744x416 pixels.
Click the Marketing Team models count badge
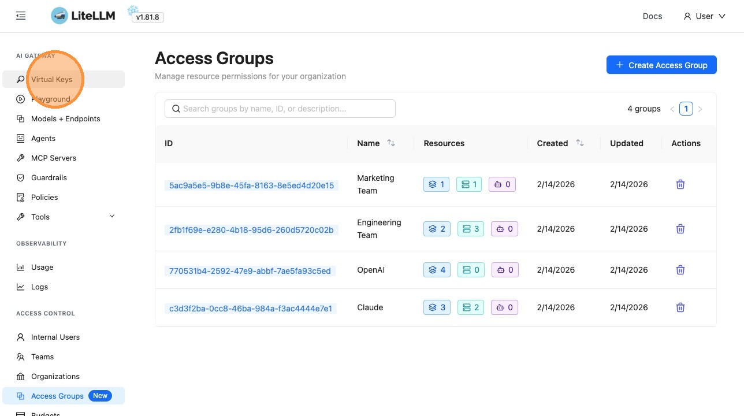click(436, 184)
